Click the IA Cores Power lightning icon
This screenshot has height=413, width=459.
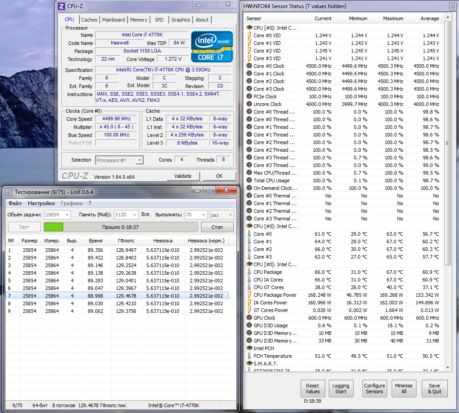click(x=249, y=303)
